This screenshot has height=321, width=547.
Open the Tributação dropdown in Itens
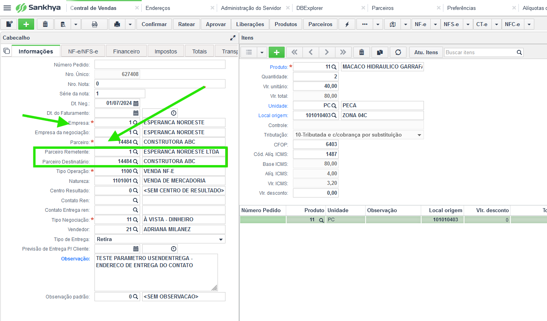[419, 135]
